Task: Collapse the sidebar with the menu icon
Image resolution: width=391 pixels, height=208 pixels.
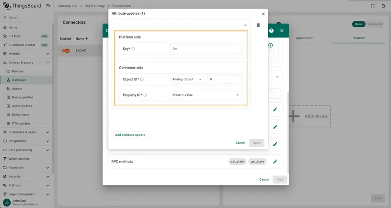Action: [x=48, y=6]
